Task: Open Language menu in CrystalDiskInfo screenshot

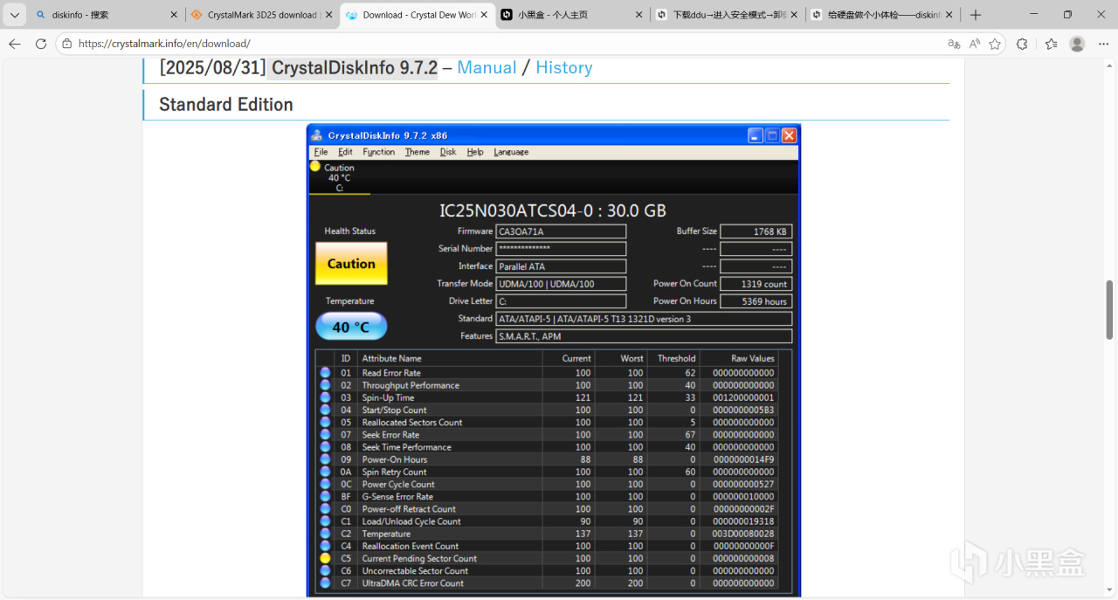Action: click(511, 152)
